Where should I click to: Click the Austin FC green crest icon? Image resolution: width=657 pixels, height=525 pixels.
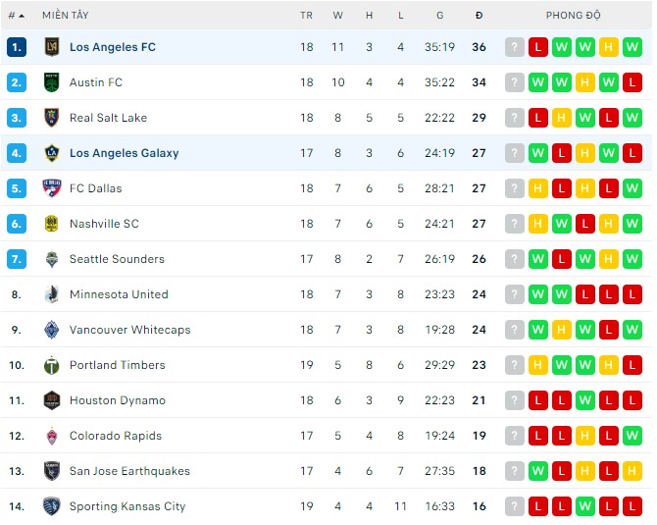[x=52, y=82]
